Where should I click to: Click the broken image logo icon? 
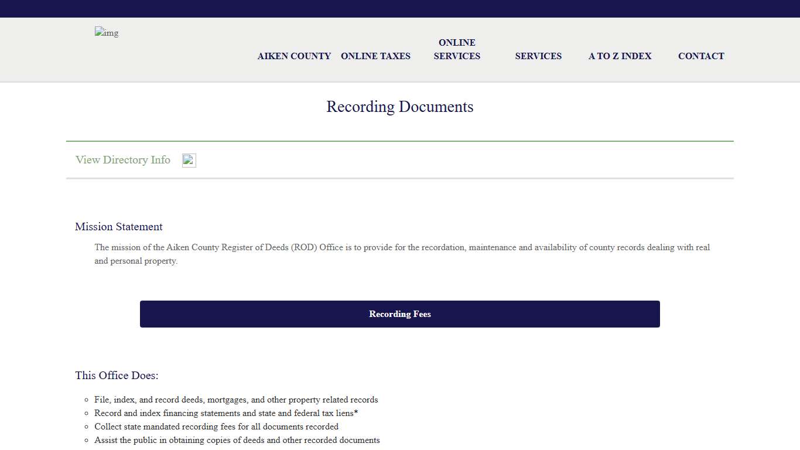(106, 33)
